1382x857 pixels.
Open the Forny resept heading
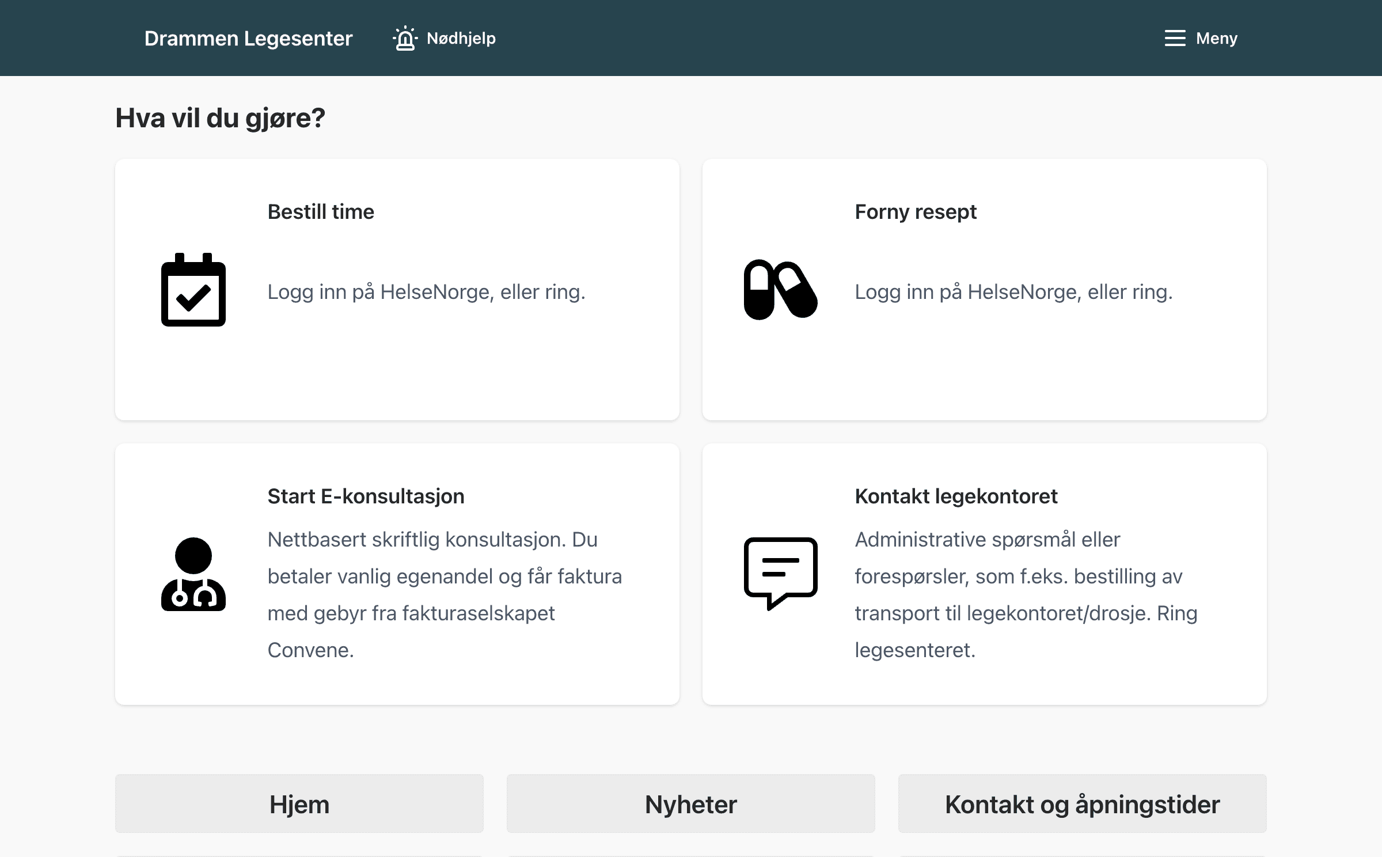916,212
